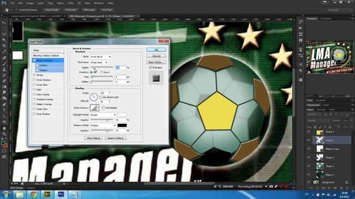Image resolution: width=355 pixels, height=199 pixels.
Task: Click Cancel in Layer Style dialog
Action: [x=156, y=56]
